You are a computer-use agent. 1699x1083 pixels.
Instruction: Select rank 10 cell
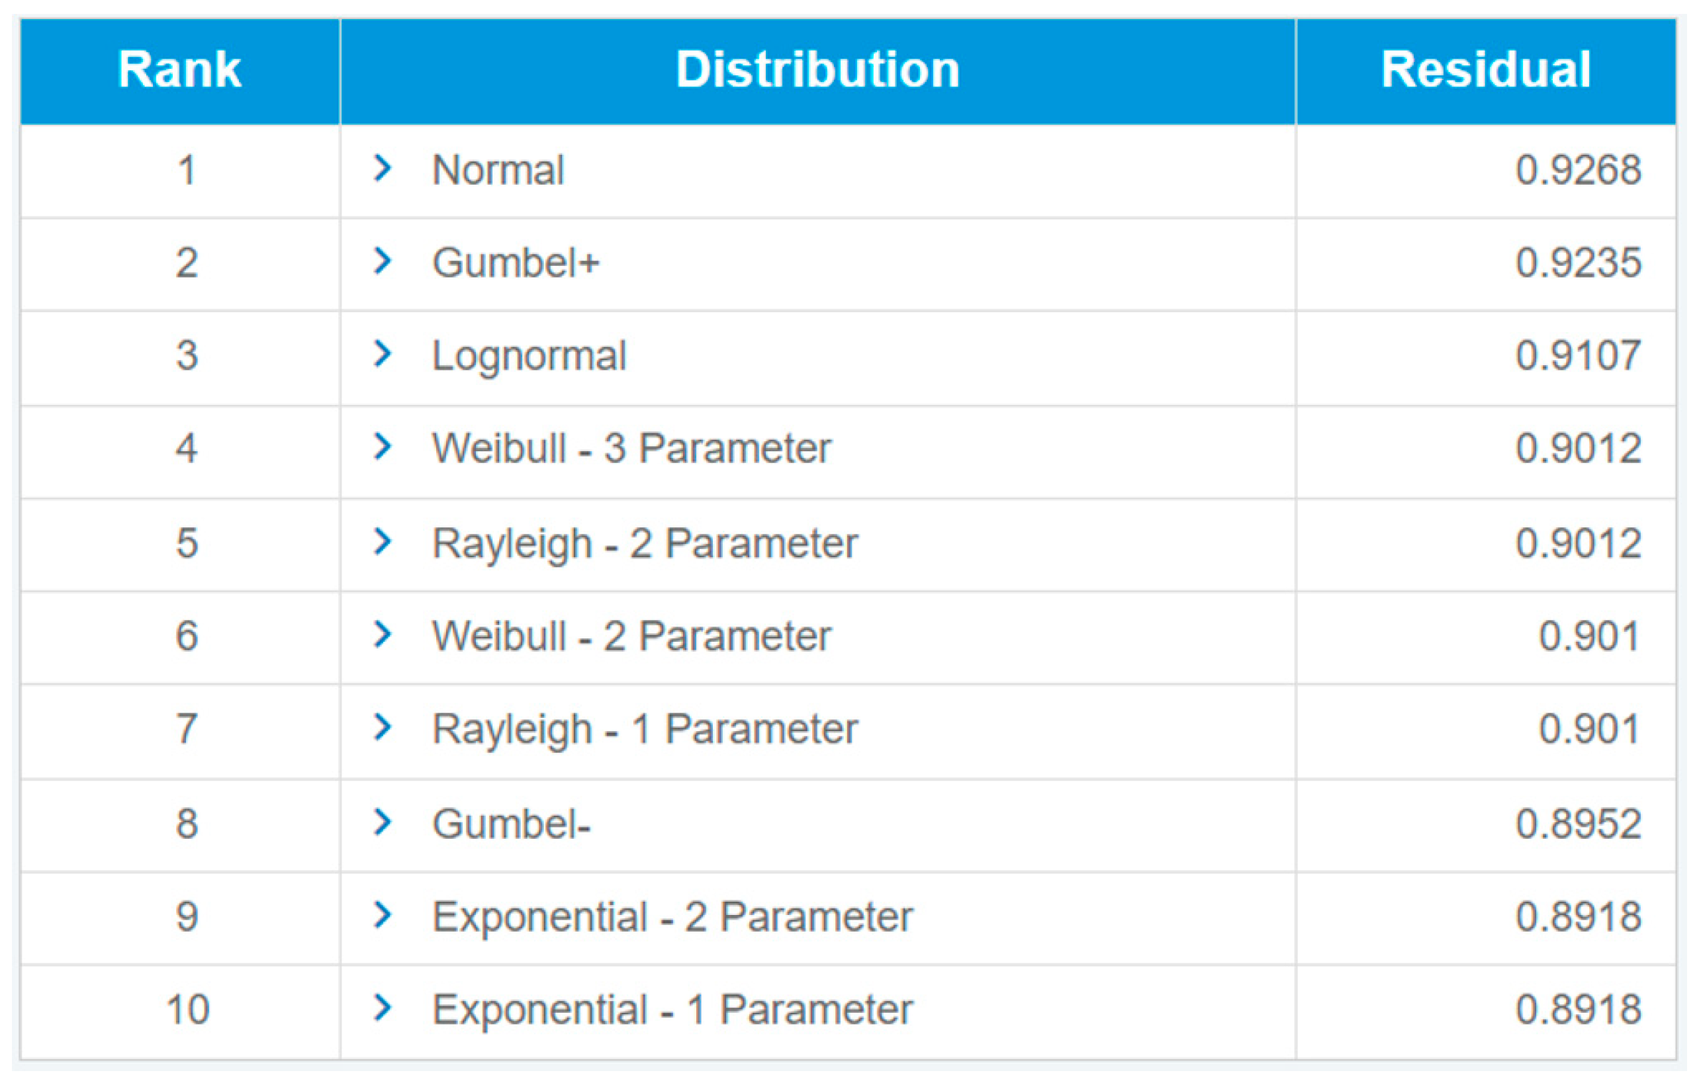tap(187, 1010)
